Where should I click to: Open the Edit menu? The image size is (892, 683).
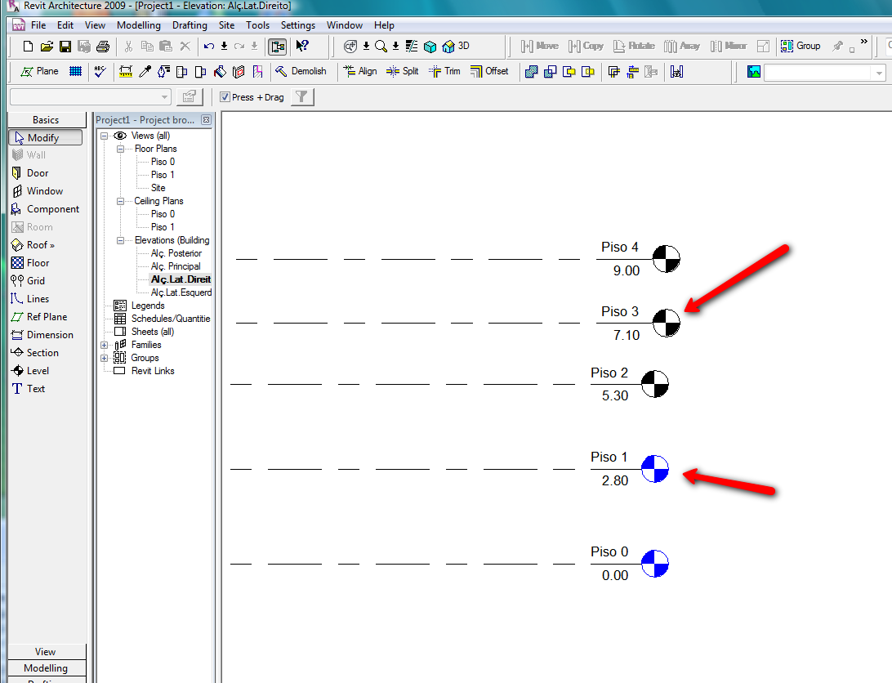(65, 25)
